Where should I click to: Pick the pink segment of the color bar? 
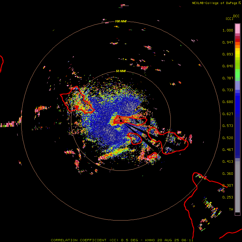237,29
